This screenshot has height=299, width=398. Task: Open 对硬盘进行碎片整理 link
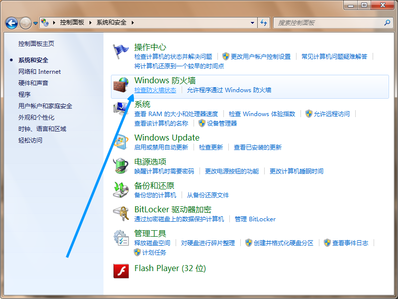tap(208, 243)
